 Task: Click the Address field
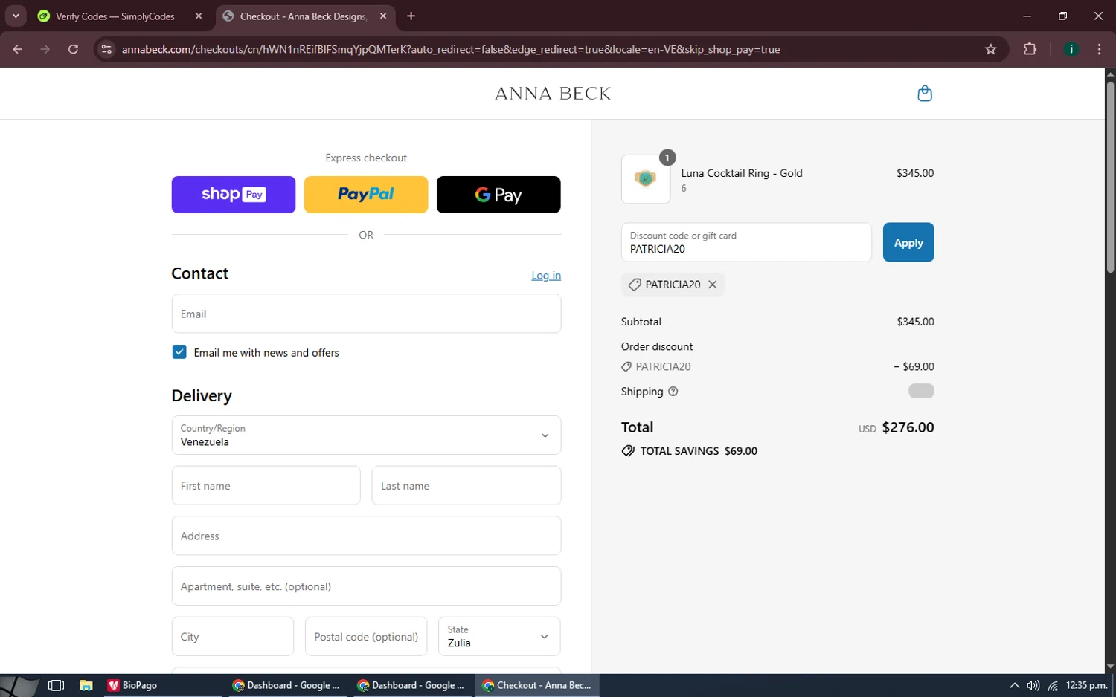[366, 536]
